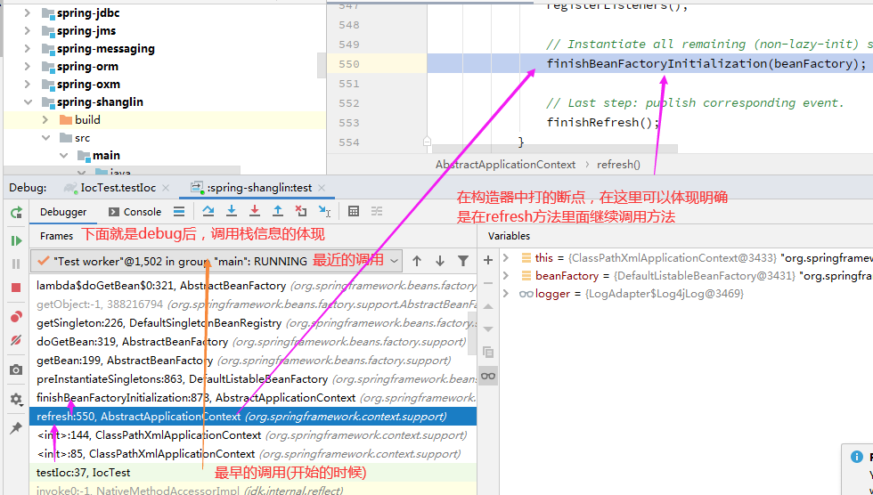Expand the spring-oxm module

(27, 84)
